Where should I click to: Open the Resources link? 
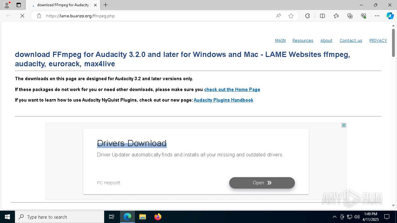303,41
